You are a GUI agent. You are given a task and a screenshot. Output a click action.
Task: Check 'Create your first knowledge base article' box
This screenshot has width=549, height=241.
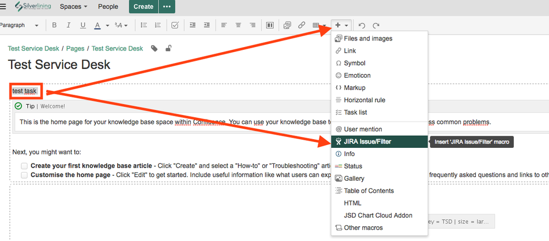click(x=24, y=165)
